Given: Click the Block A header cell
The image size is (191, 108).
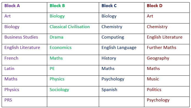Looking at the screenshot, I should 24,7.
